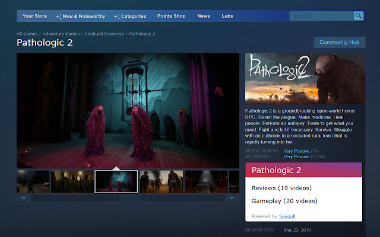
Task: Follow the All Games breadcrumb
Action: tap(27, 34)
